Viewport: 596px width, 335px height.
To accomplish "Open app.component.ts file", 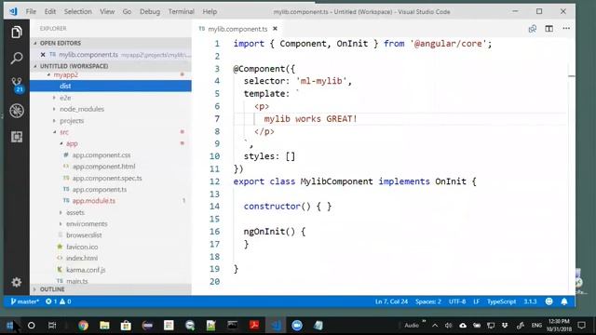I will pos(100,190).
